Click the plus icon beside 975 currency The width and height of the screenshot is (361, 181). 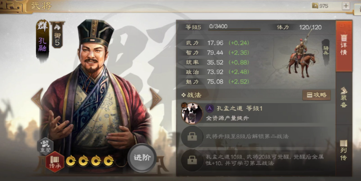tap(346, 6)
